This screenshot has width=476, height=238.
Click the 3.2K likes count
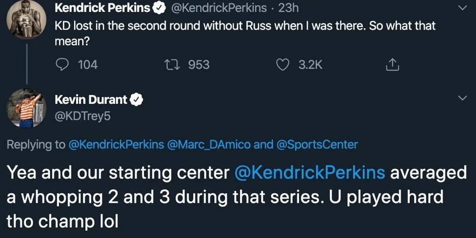pyautogui.click(x=310, y=65)
